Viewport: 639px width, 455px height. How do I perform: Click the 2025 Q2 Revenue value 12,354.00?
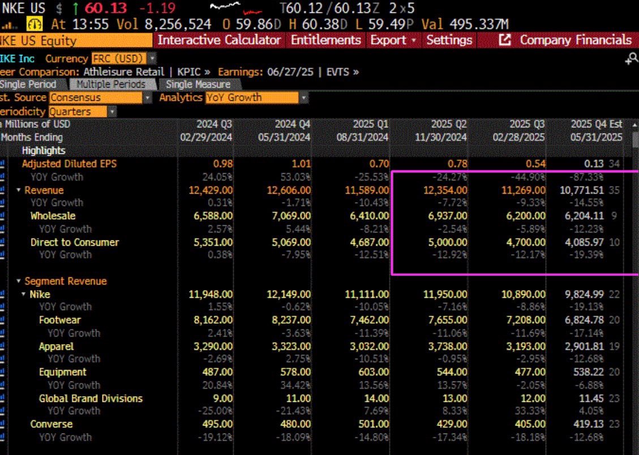(x=445, y=190)
